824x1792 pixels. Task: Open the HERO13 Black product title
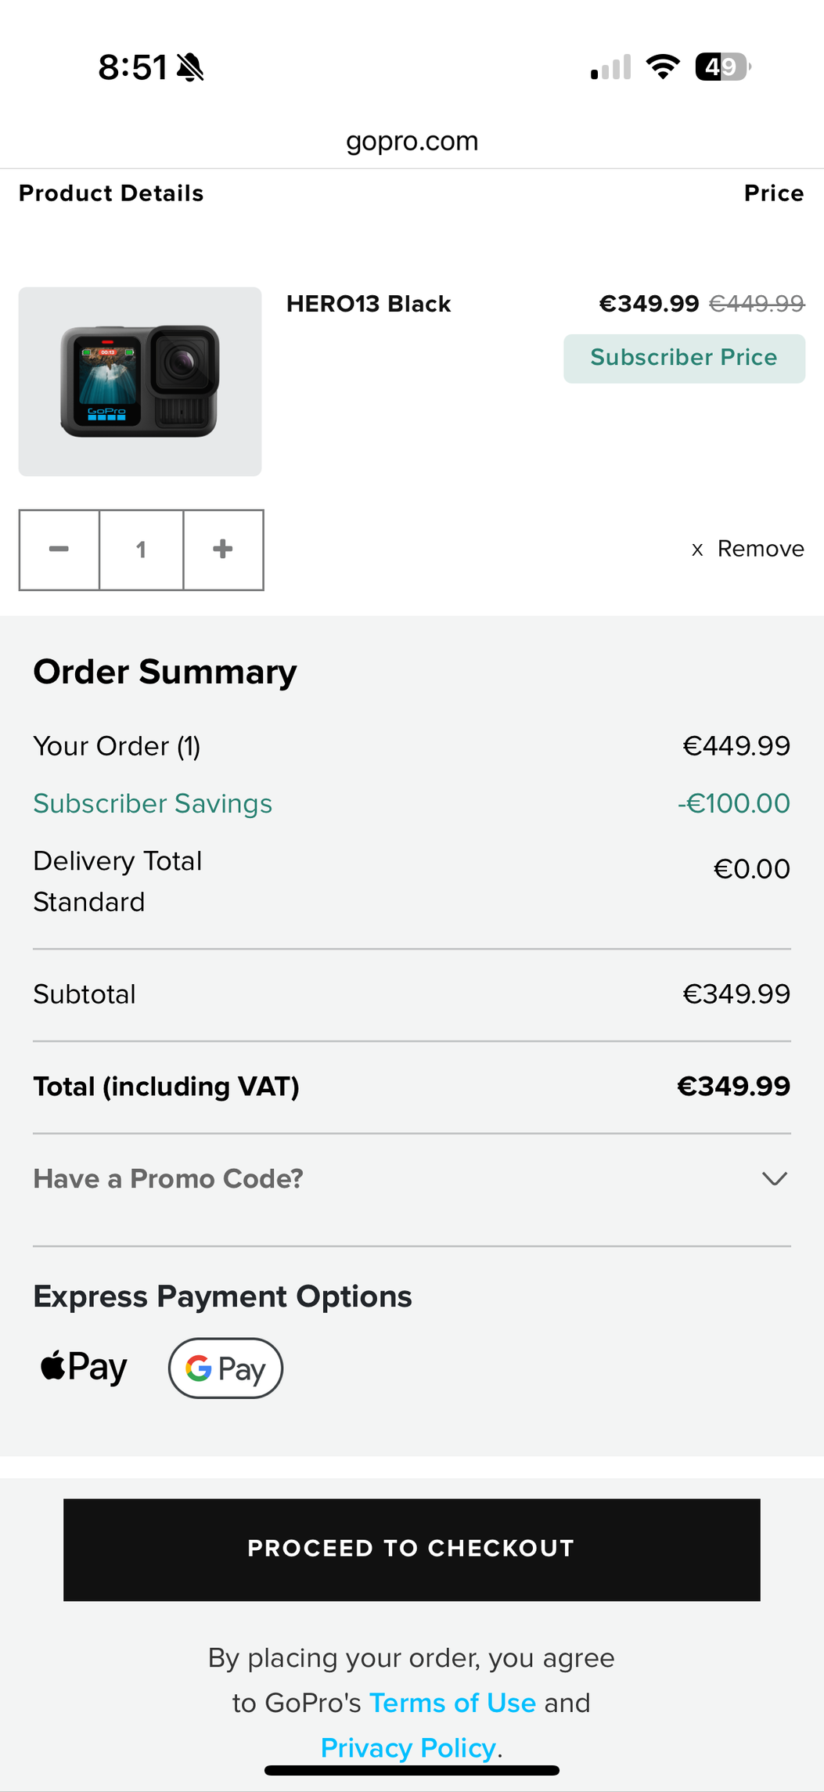tap(369, 304)
